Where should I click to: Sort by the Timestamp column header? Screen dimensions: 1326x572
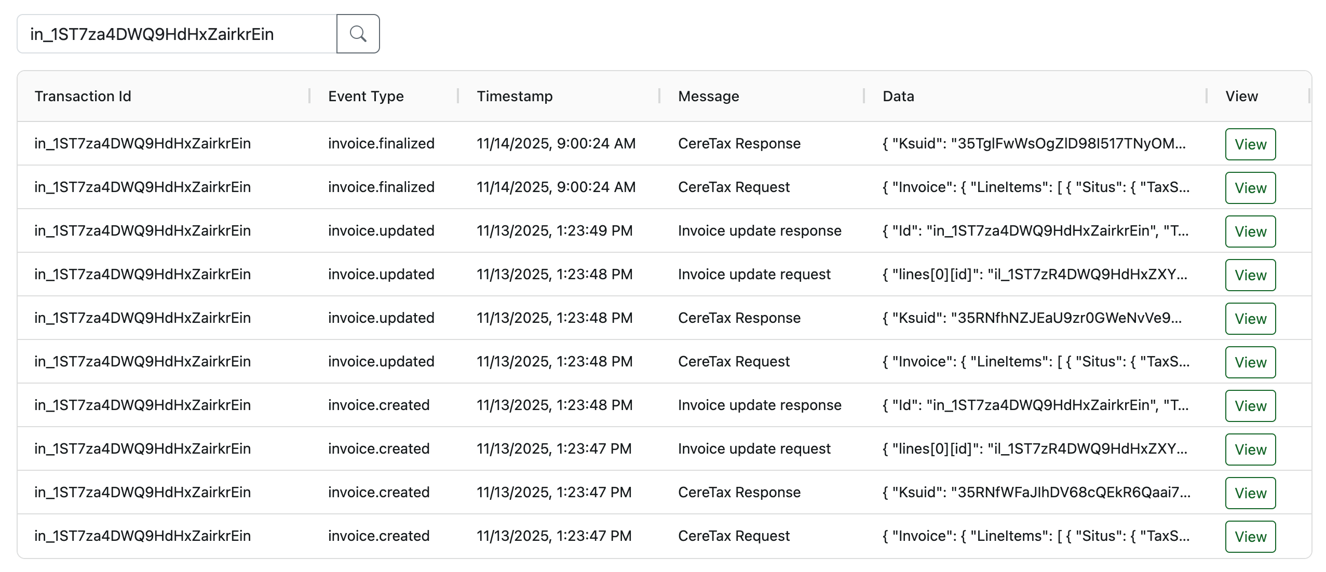pyautogui.click(x=515, y=96)
